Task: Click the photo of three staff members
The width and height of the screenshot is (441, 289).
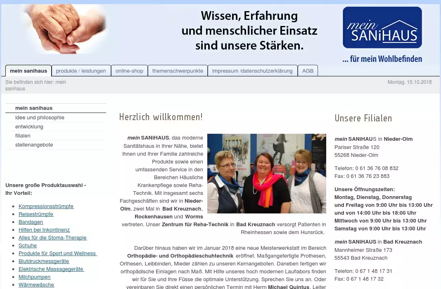Action: pos(266,173)
